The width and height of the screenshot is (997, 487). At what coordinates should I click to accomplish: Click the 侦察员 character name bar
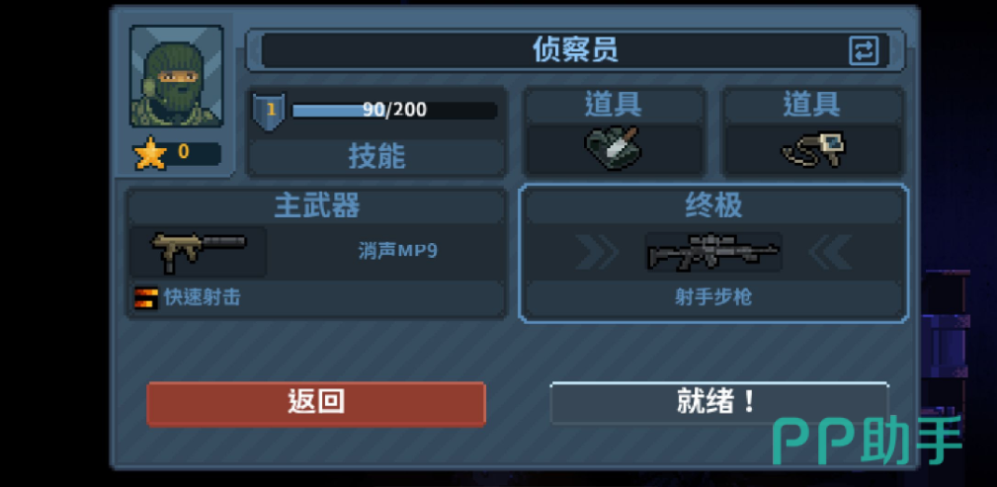pos(575,50)
